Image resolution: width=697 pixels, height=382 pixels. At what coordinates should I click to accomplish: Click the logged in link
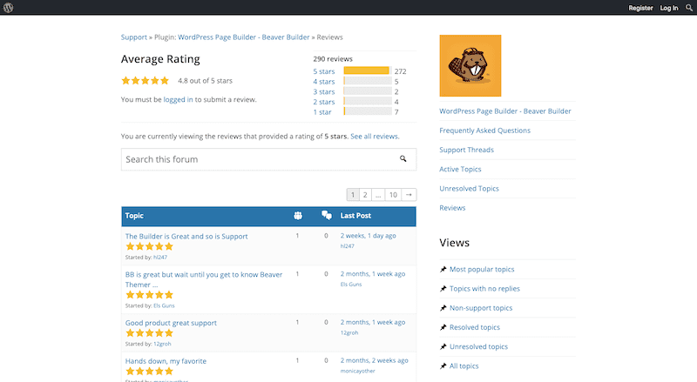click(178, 99)
